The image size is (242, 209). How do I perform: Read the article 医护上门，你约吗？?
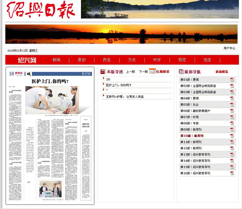pyautogui.click(x=119, y=85)
